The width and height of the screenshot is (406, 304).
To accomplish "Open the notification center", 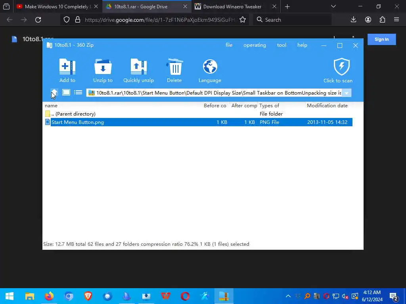I will point(394,296).
